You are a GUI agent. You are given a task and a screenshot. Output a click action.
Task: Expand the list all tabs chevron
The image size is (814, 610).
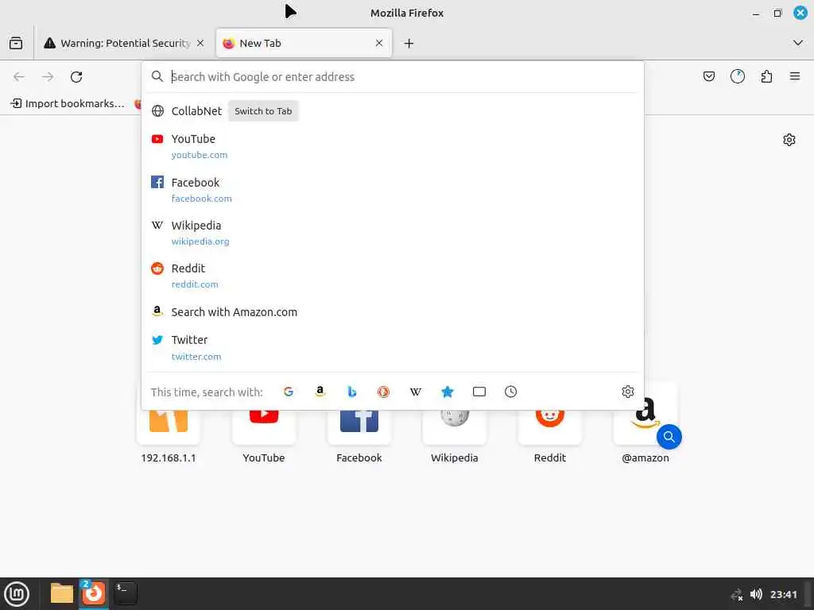(798, 43)
